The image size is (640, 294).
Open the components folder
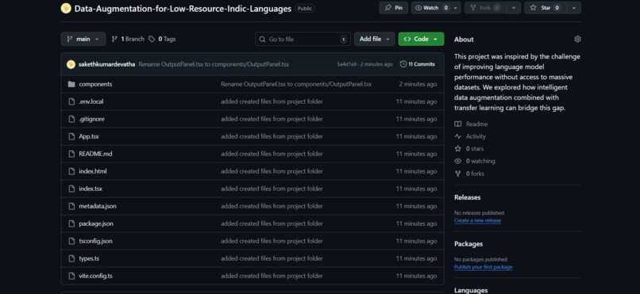(95, 84)
